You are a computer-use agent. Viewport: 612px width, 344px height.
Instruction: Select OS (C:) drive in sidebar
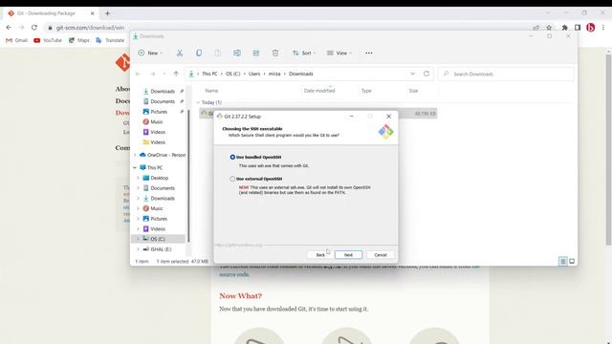(x=158, y=239)
